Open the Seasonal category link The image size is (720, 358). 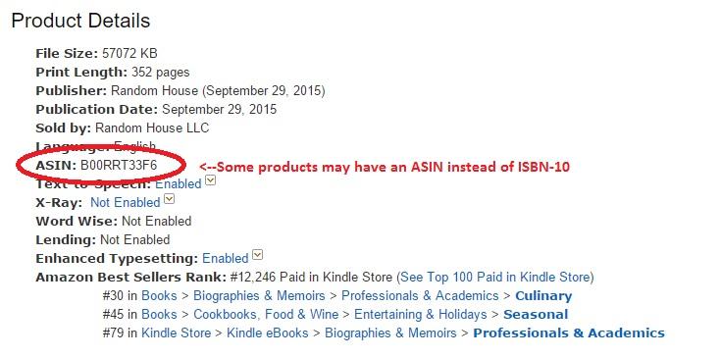click(x=536, y=315)
